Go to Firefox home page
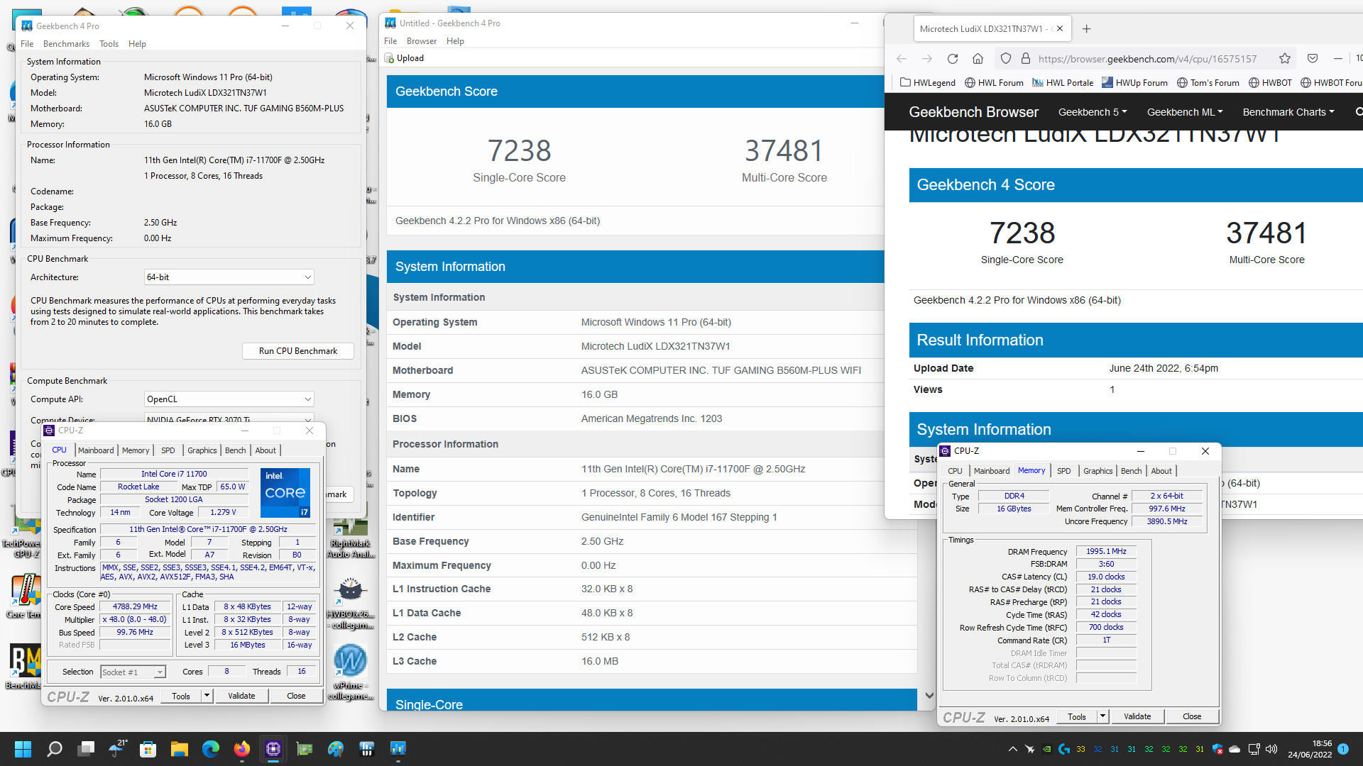 click(978, 59)
